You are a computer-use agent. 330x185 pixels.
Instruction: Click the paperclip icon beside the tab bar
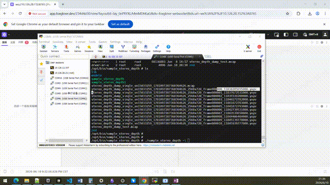coord(261,56)
